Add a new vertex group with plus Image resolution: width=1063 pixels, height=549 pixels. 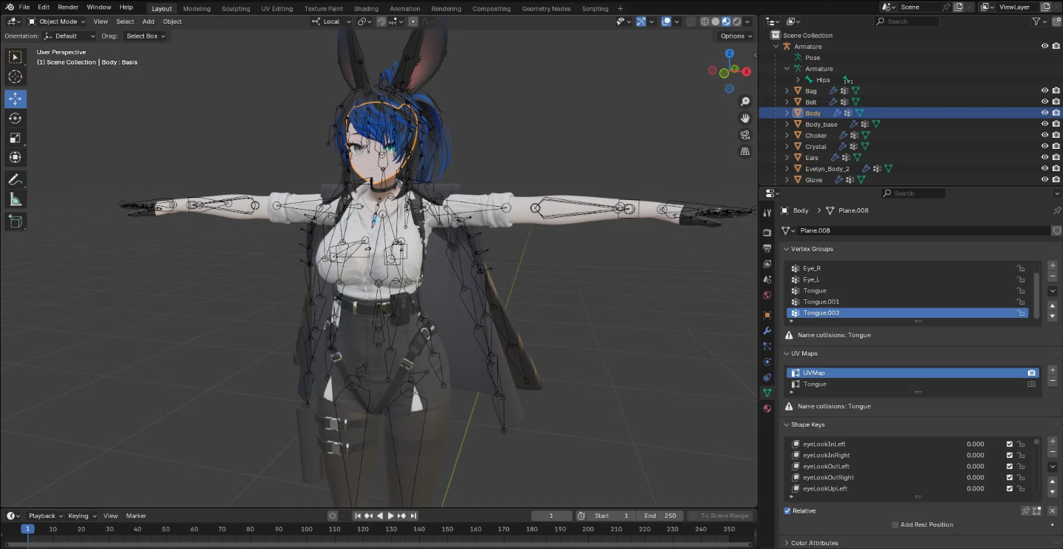click(x=1053, y=265)
